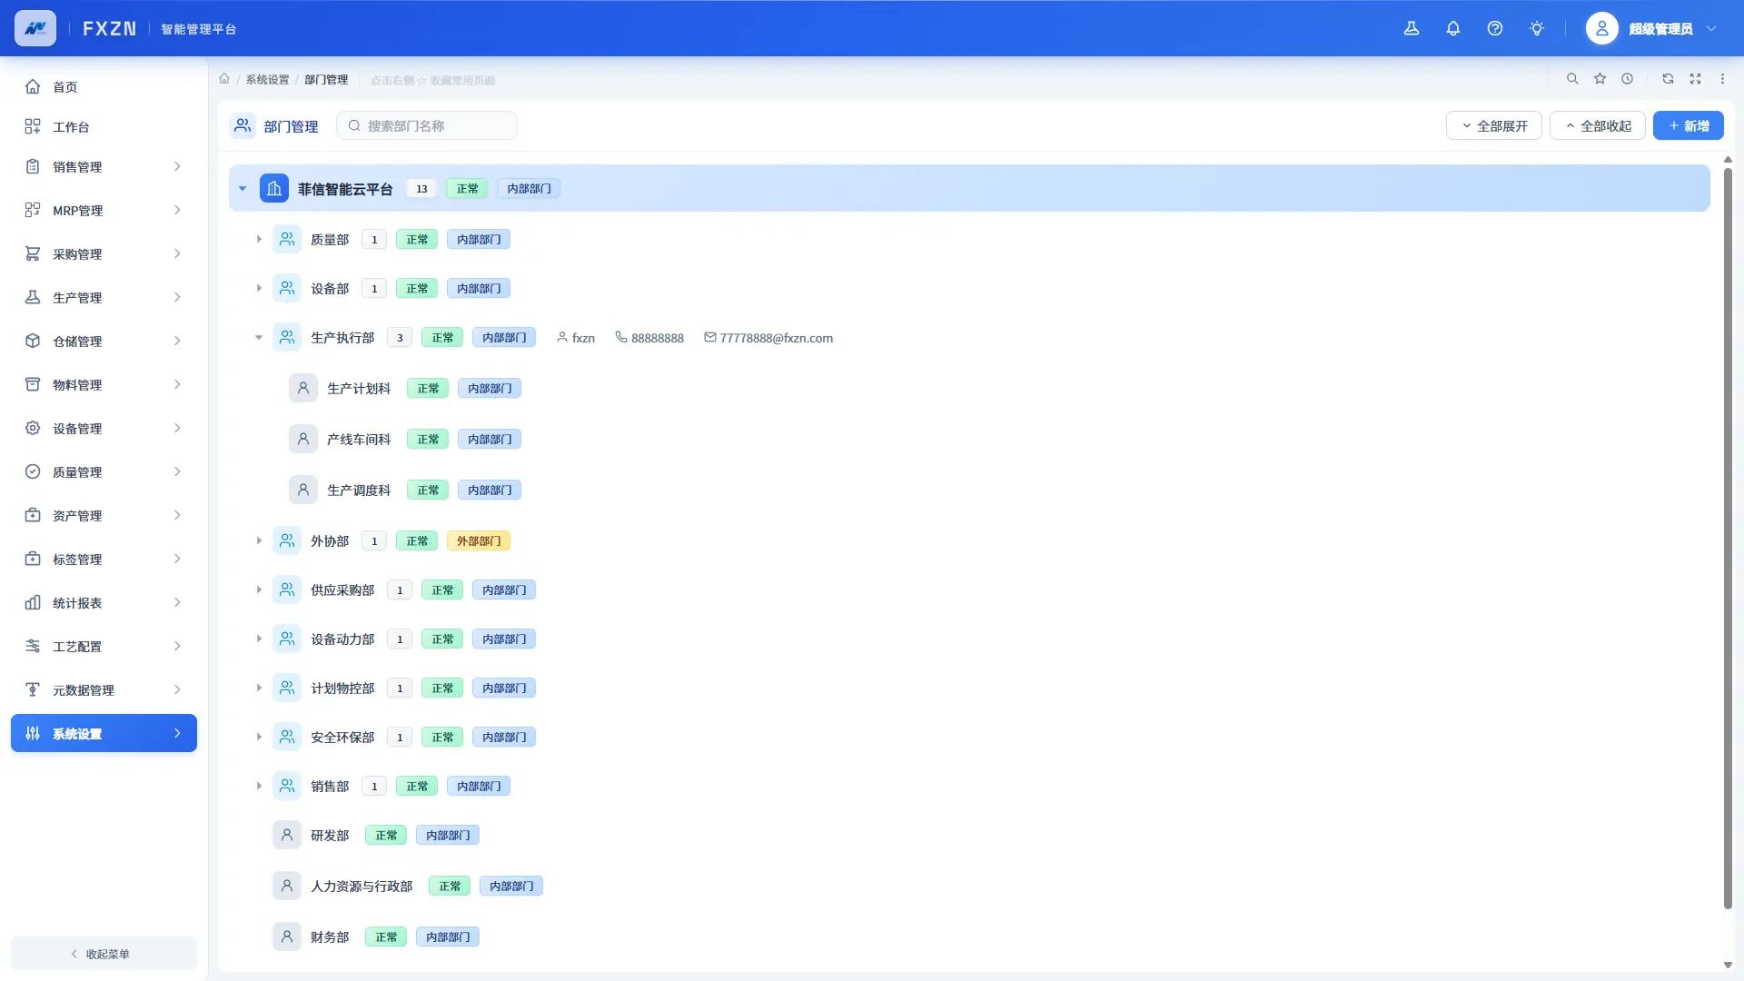Click 系统设置 in the breadcrumb

(267, 79)
